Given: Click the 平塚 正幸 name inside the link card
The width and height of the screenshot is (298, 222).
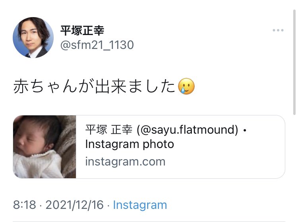Looking at the screenshot, I should click(x=109, y=130).
